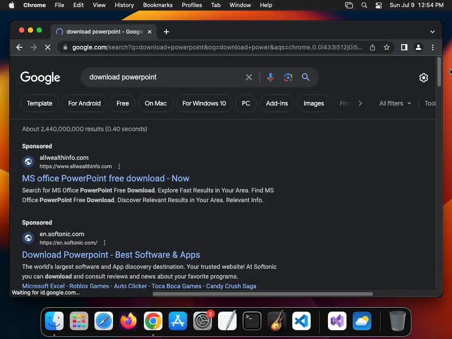Launch Firefox from the dock

pos(128,321)
